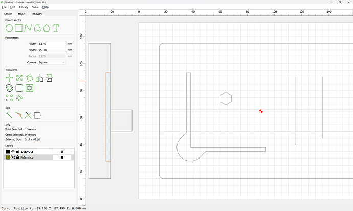Screen dimensions: 353x211
Task: Toggle visibility of the DEFAULT layer
Action: pos(13,151)
